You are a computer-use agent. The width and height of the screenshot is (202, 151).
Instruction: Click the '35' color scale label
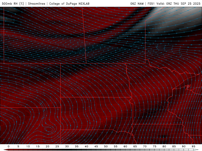pyautogui.click(x=77, y=146)
